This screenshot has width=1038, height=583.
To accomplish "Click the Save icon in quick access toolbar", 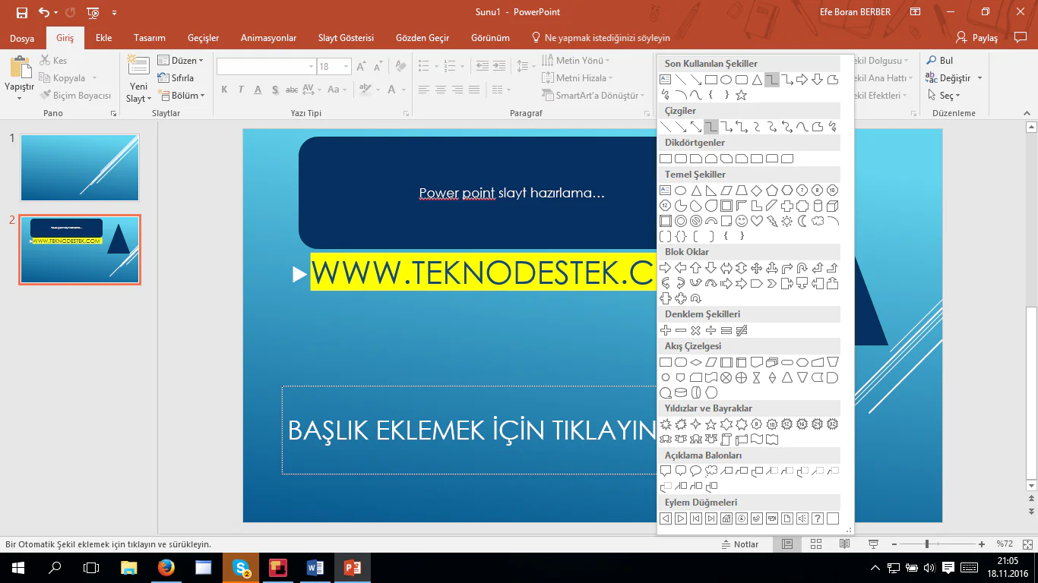I will [x=21, y=12].
